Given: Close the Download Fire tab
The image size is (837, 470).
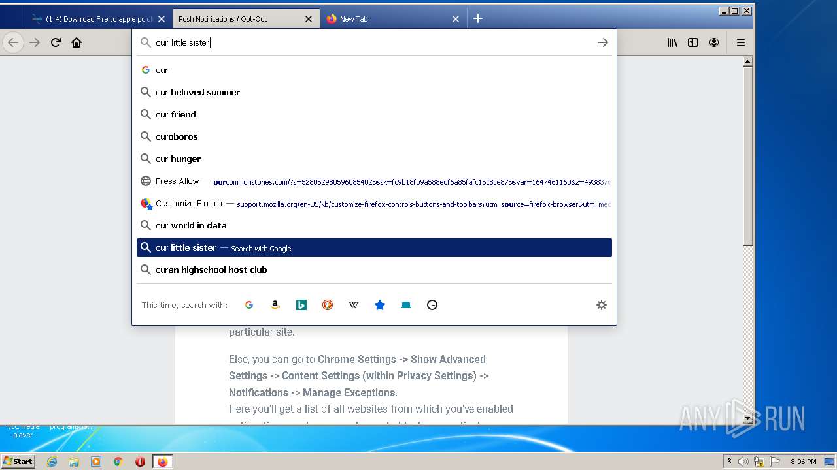Looking at the screenshot, I should point(162,19).
